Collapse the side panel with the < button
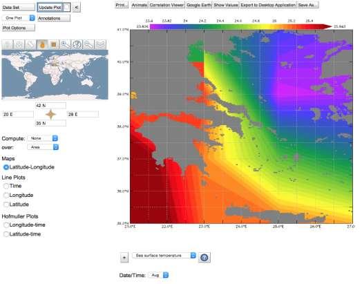Viewport: 362px width, 284px height. tap(77, 8)
